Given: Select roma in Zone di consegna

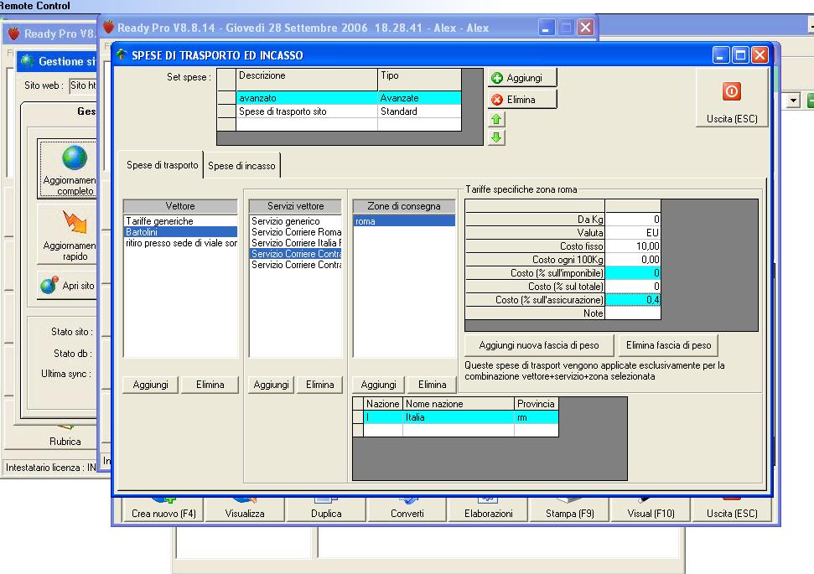Looking at the screenshot, I should tap(404, 221).
